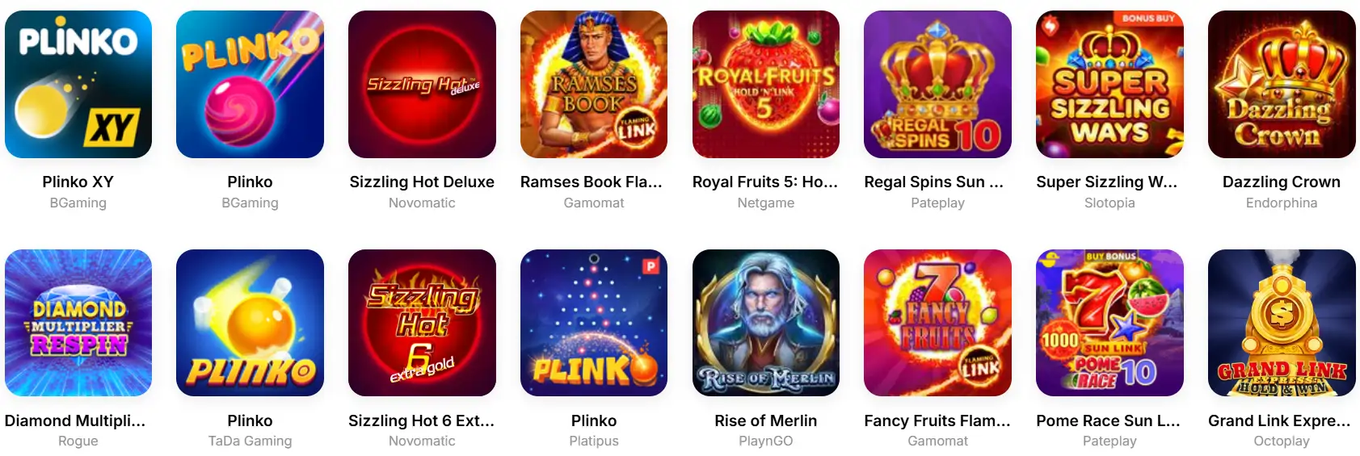The height and width of the screenshot is (456, 1360).
Task: Open Pome Race Sun Link thumbnail
Action: coord(1109,323)
